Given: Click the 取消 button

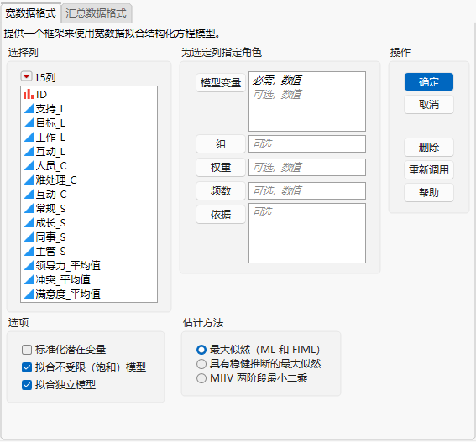Looking at the screenshot, I should pyautogui.click(x=429, y=105).
